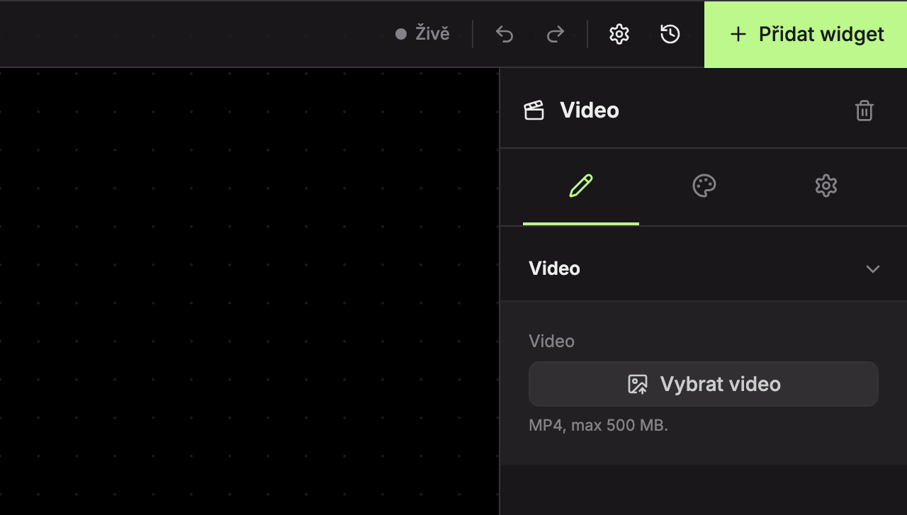The width and height of the screenshot is (907, 515).
Task: Collapse the Video section chevron
Action: 873,269
